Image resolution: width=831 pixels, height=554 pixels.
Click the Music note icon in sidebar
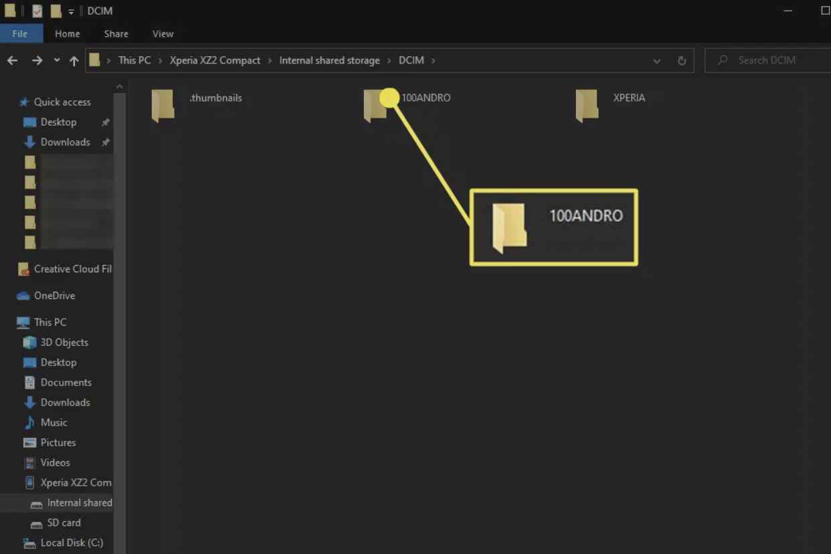pyautogui.click(x=29, y=423)
